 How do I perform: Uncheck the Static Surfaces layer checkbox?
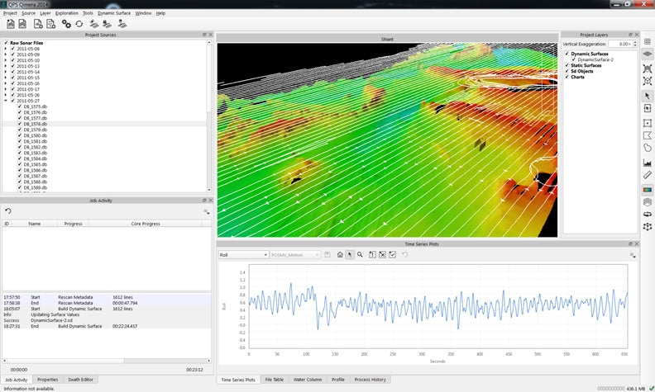pyautogui.click(x=567, y=65)
